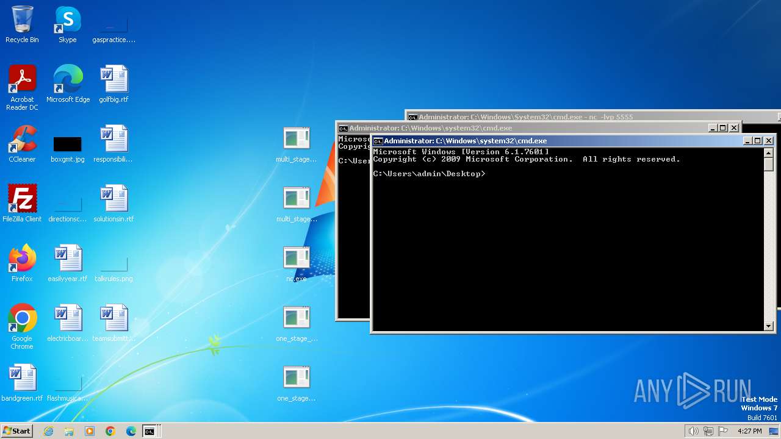The image size is (781, 439).
Task: Open Acrobat Reader DC shortcut
Action: tap(22, 87)
